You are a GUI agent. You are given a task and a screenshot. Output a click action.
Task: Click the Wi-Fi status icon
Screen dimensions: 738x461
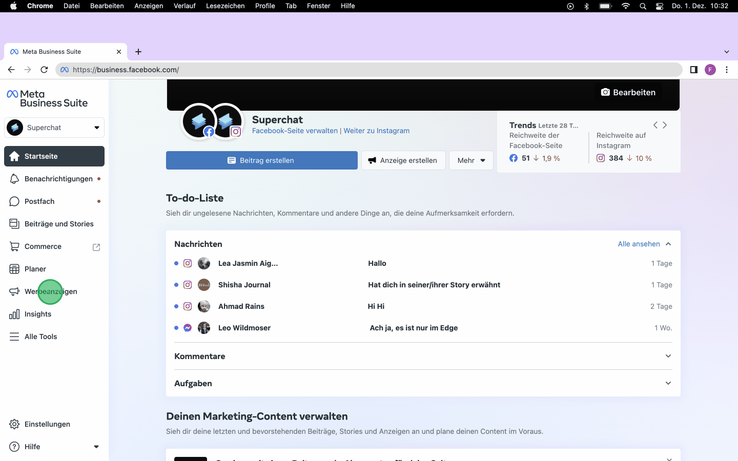click(x=626, y=6)
